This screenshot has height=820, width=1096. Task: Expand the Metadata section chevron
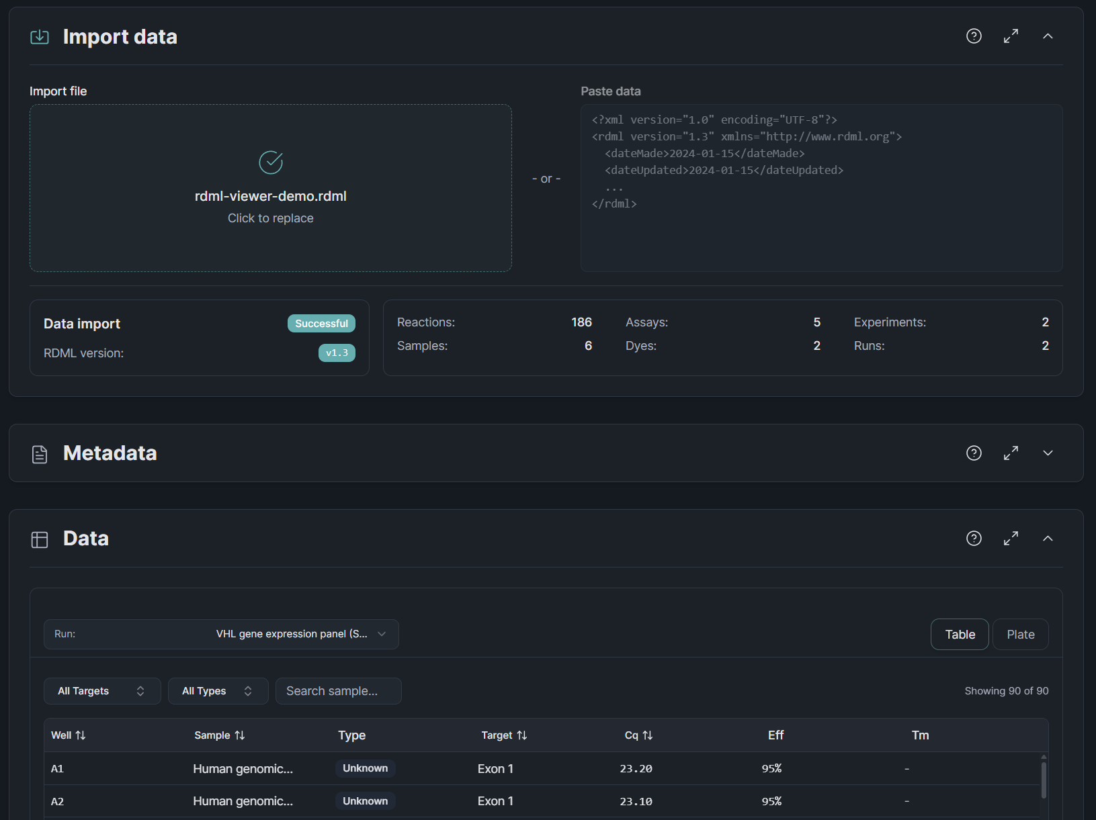[1048, 453]
